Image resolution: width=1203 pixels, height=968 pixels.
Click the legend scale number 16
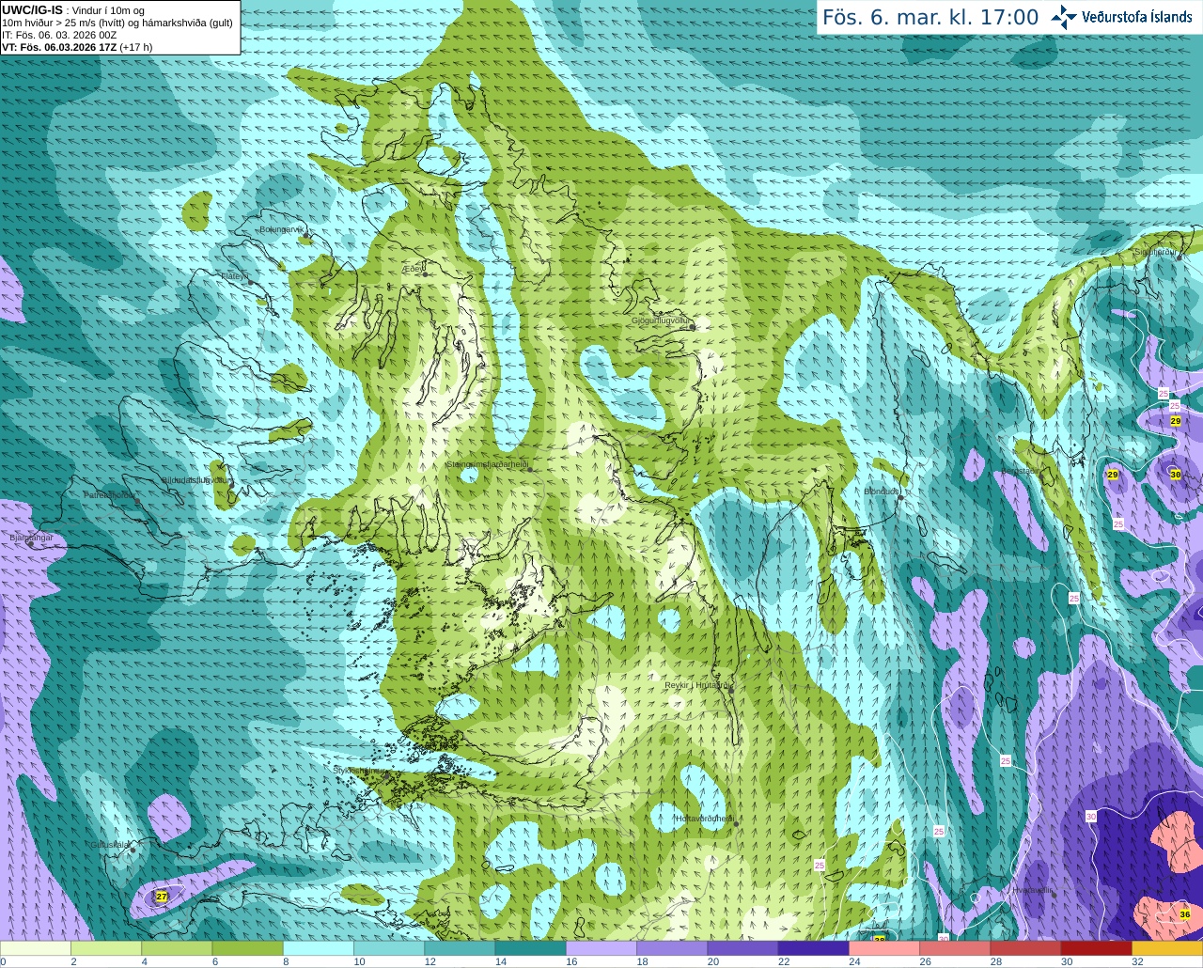571,961
